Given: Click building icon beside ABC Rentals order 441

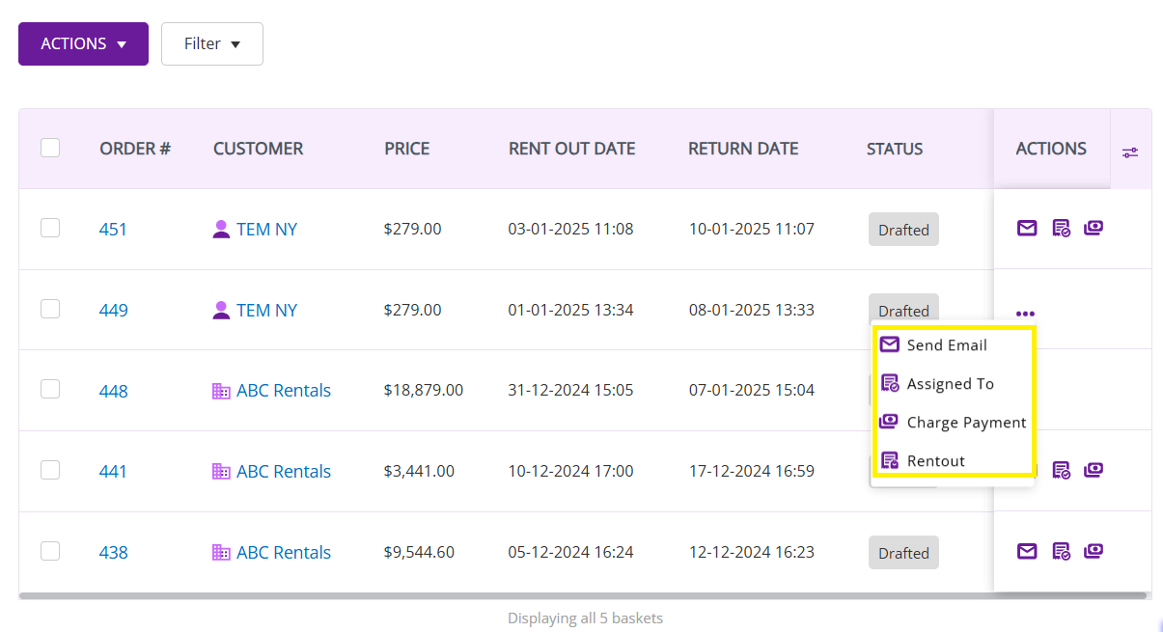Looking at the screenshot, I should point(221,471).
